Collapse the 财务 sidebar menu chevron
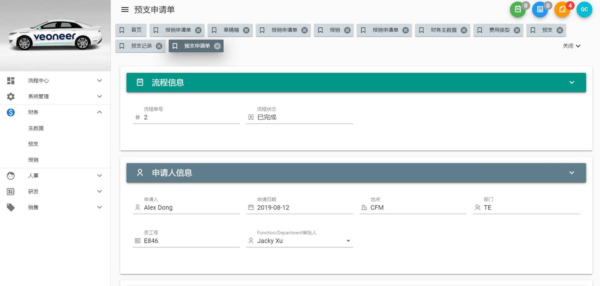Image resolution: width=600 pixels, height=286 pixels. (99, 112)
